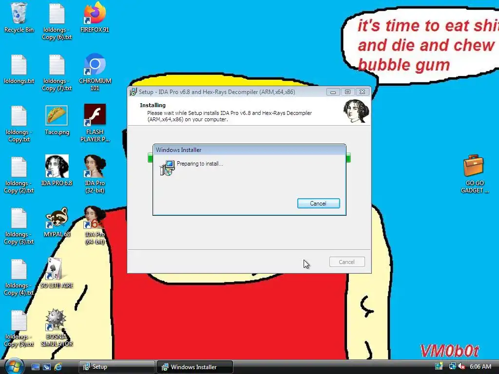The width and height of the screenshot is (499, 374).
Task: Open the FLASH PLAYER shortcut
Action: click(95, 123)
